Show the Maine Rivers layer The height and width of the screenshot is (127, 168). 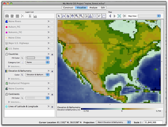(x=52, y=22)
